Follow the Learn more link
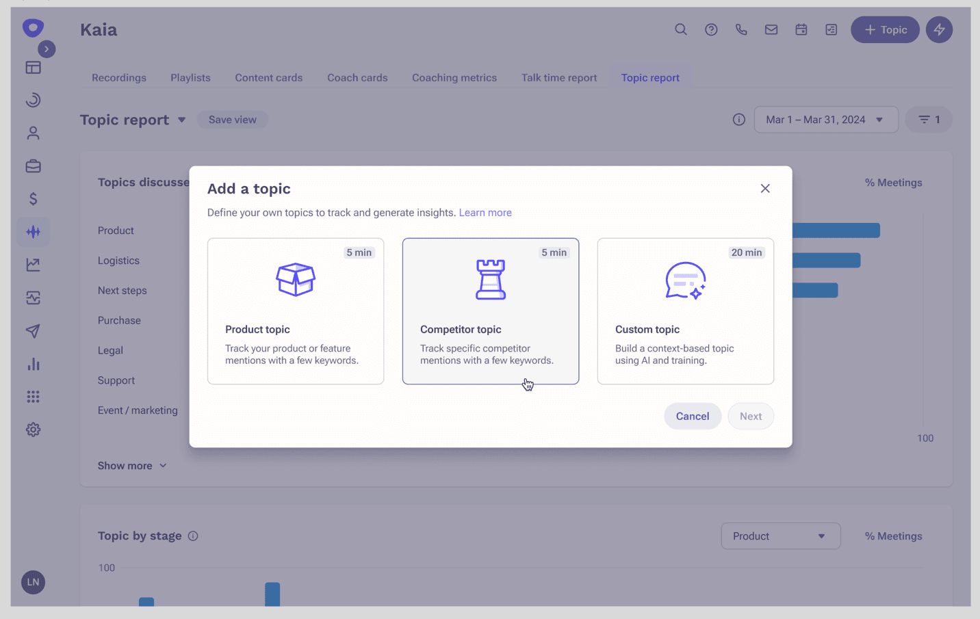The image size is (980, 619). point(485,213)
